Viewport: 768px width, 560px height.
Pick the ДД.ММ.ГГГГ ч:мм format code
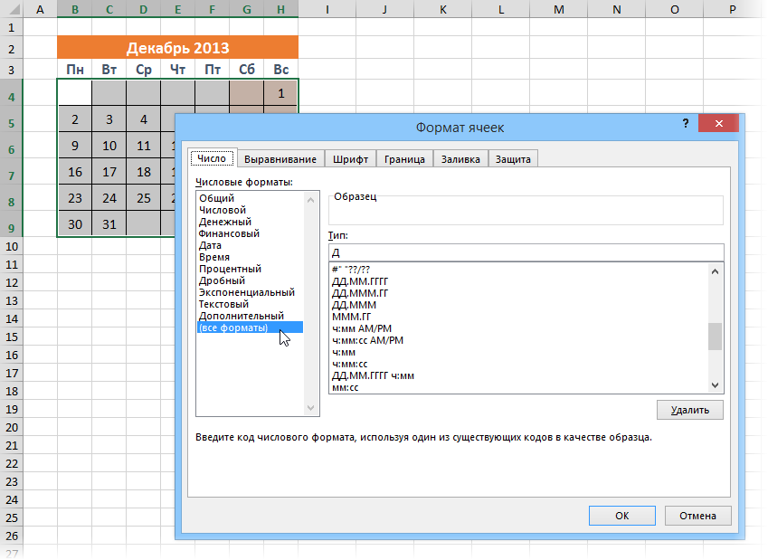tap(373, 375)
